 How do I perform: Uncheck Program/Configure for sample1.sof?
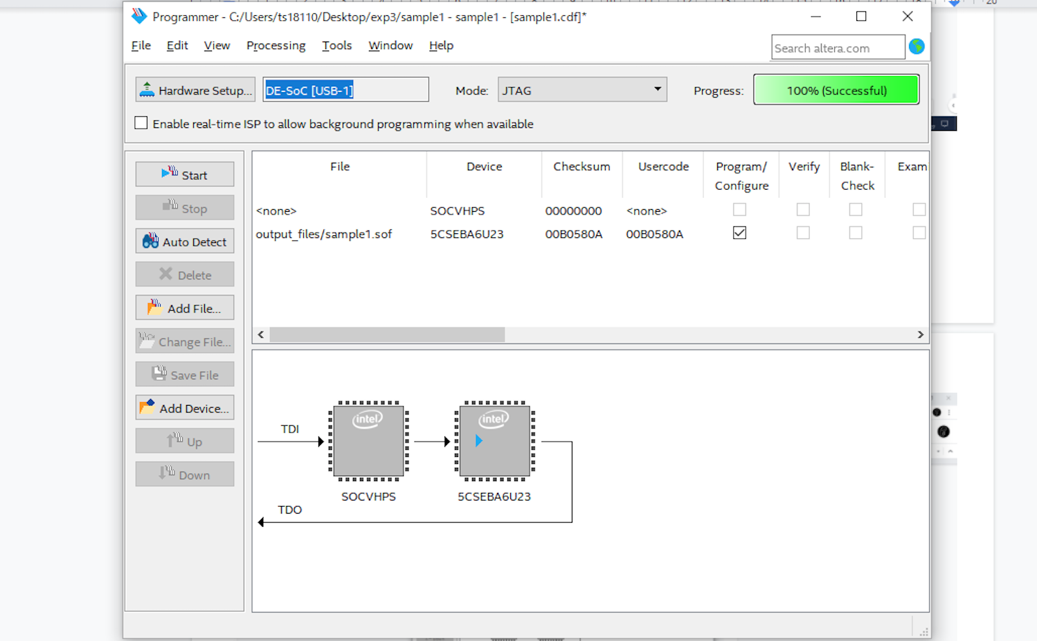coord(739,233)
